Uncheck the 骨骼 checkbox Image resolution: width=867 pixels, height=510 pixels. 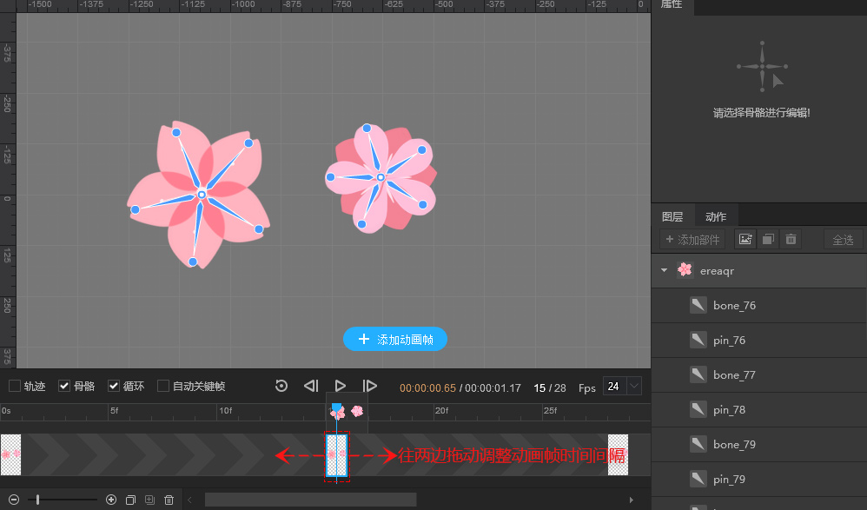pyautogui.click(x=64, y=386)
